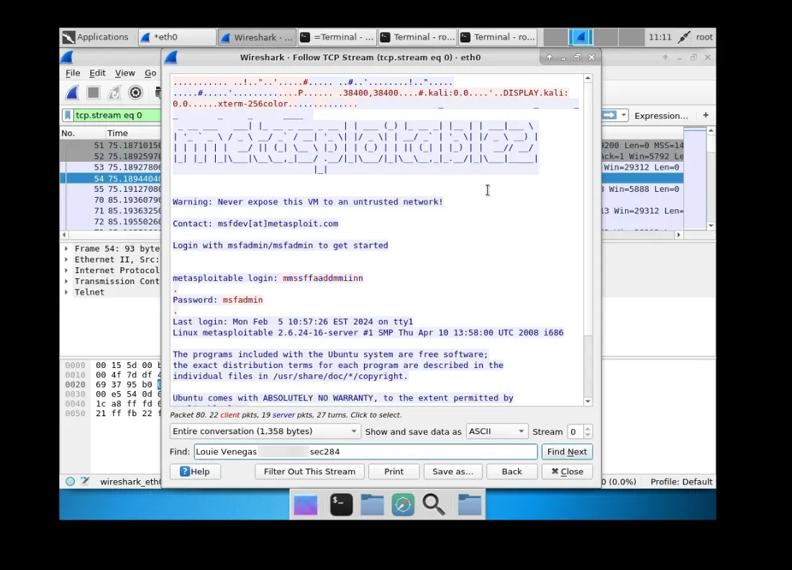792x570 pixels.
Task: Click the Close button in stream dialog
Action: point(567,472)
